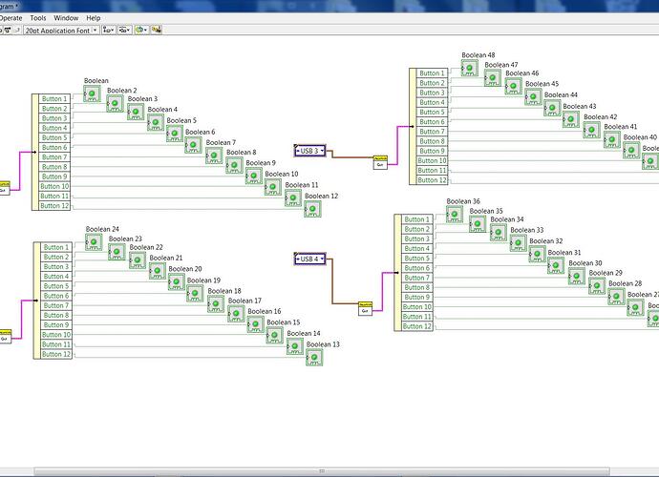Image resolution: width=659 pixels, height=477 pixels.
Task: Open the USB 4 ring constant
Action: 309,259
